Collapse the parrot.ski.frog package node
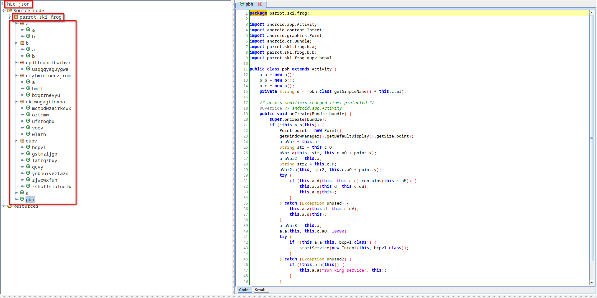Image resolution: width=597 pixels, height=298 pixels. [10, 17]
